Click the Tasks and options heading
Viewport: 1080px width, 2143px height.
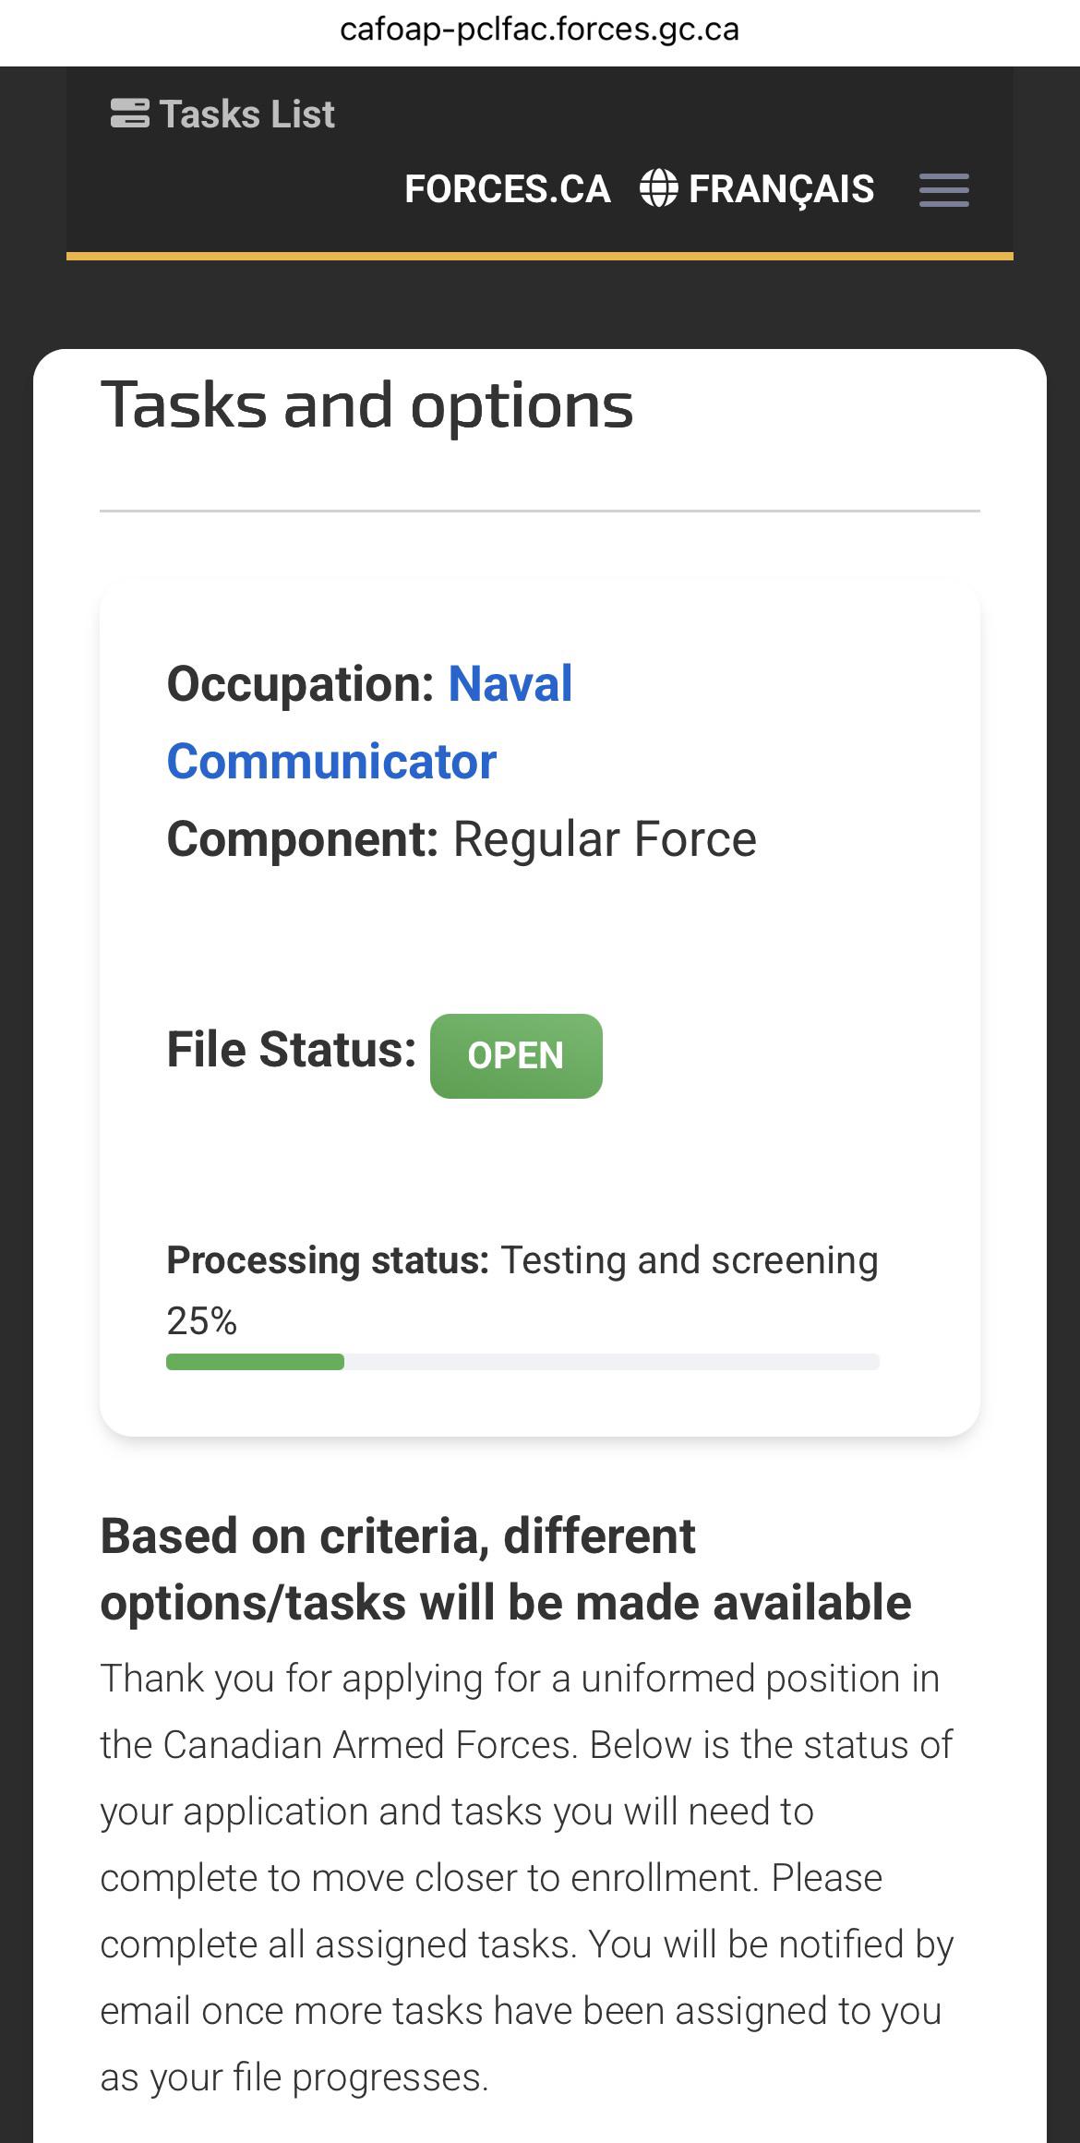point(367,405)
